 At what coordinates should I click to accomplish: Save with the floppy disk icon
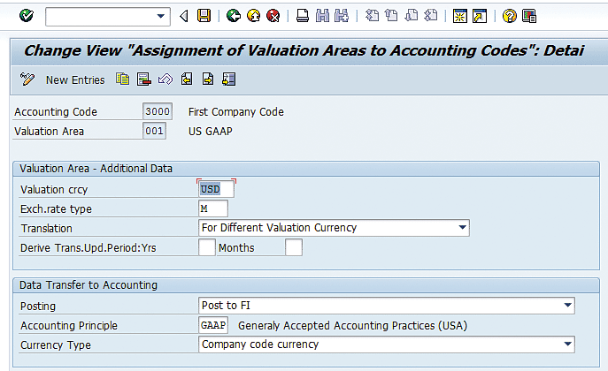point(204,16)
